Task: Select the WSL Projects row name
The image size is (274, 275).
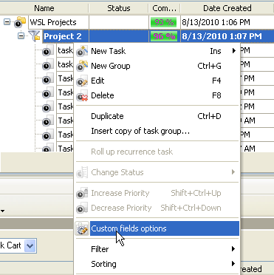Action: pyautogui.click(x=53, y=22)
